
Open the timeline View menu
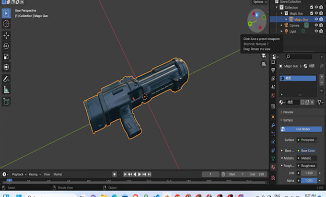coord(47,174)
